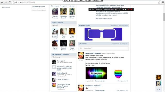The height and width of the screenshot is (92, 165).
Task: Open the pinned post author avatar
Action: [x=81, y=55]
